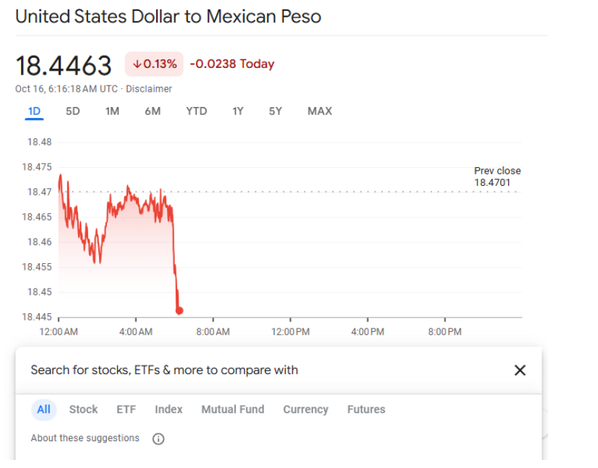Show the MAX time range
Viewport: 598px width, 468px height.
[320, 111]
